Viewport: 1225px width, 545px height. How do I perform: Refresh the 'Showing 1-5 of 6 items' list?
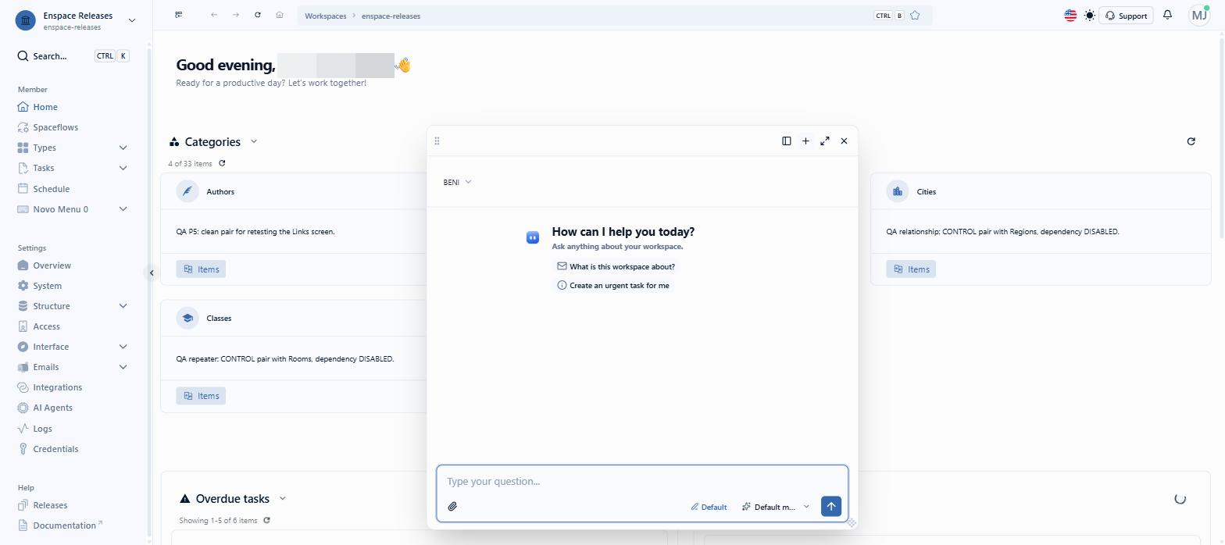[267, 521]
